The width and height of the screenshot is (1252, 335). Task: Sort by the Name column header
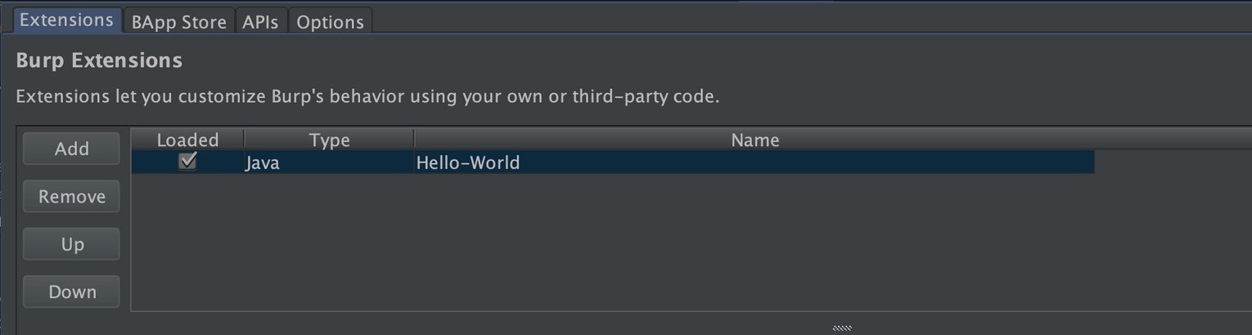[x=754, y=140]
